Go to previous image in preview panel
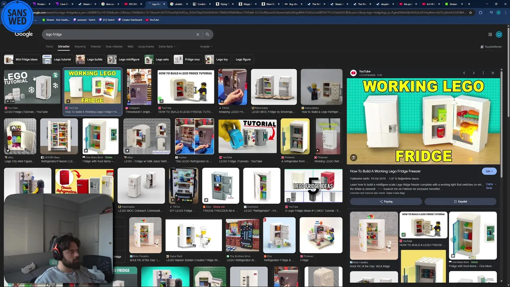Image resolution: width=510 pixels, height=287 pixels. (x=464, y=73)
